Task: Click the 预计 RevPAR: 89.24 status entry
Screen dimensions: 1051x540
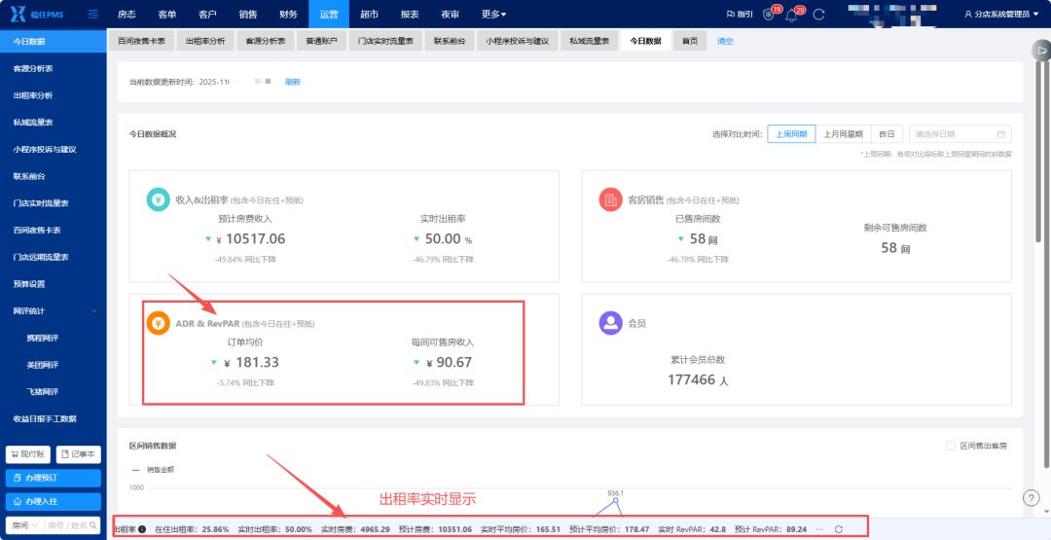Action: 771,529
